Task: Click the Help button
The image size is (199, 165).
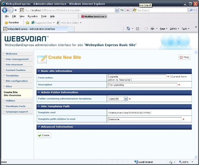Action: pyautogui.click(x=185, y=57)
